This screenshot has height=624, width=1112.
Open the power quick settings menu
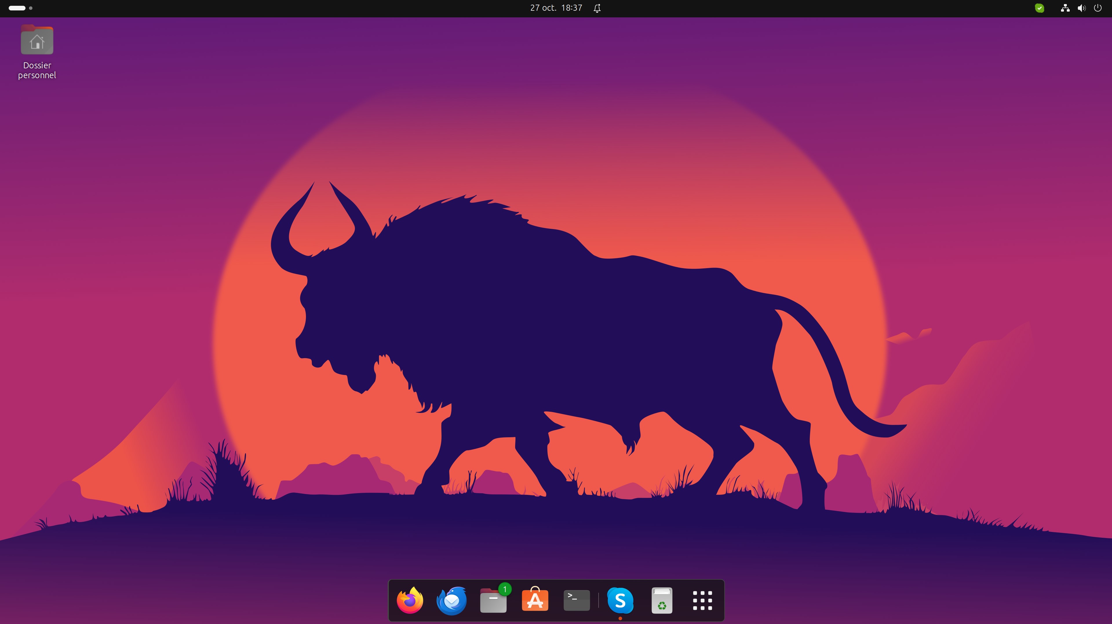point(1098,8)
